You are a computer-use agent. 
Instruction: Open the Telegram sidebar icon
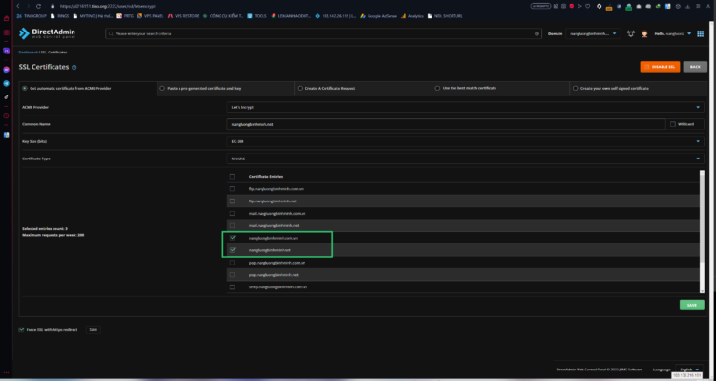pyautogui.click(x=7, y=84)
